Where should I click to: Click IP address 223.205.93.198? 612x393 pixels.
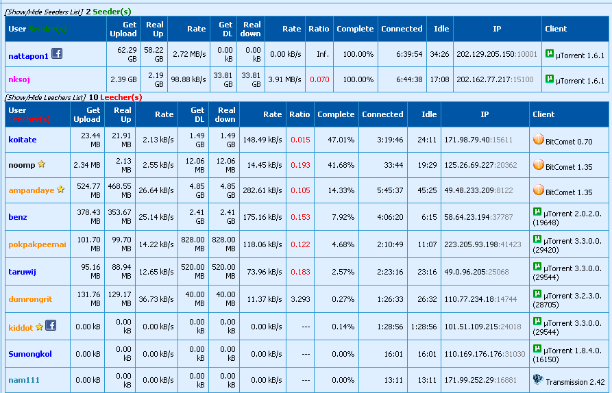click(x=471, y=244)
